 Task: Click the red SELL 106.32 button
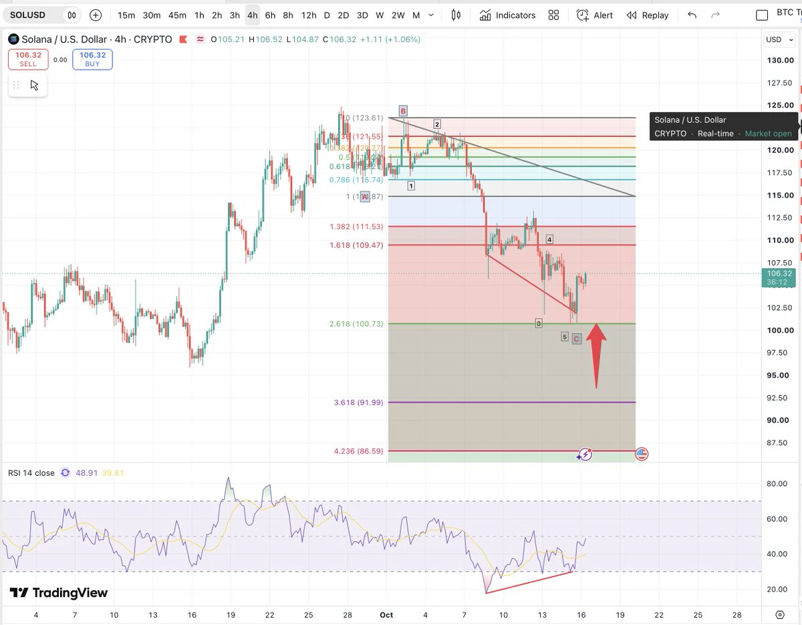tap(28, 59)
